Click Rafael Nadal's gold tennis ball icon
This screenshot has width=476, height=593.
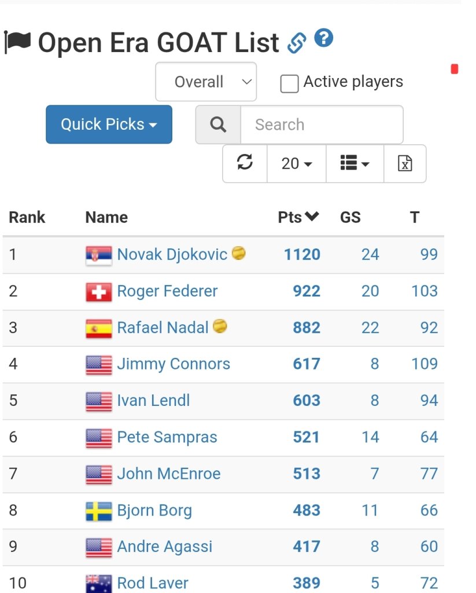click(220, 326)
